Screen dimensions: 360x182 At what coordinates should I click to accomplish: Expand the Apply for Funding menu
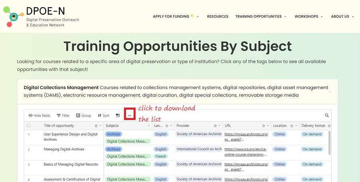pos(176,16)
